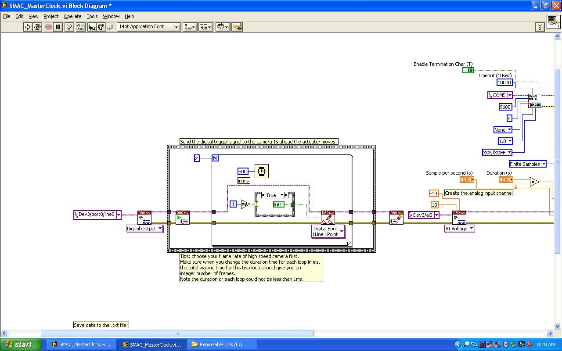This screenshot has height=351, width=562.
Task: Open the Context Help question mark
Action: (x=540, y=27)
